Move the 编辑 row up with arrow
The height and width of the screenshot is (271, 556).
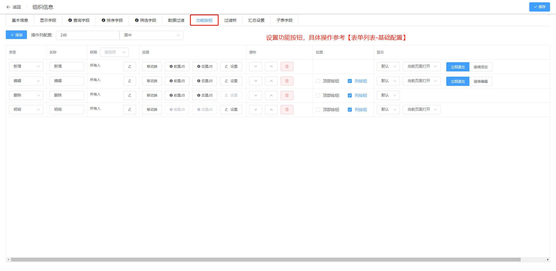[x=271, y=81]
